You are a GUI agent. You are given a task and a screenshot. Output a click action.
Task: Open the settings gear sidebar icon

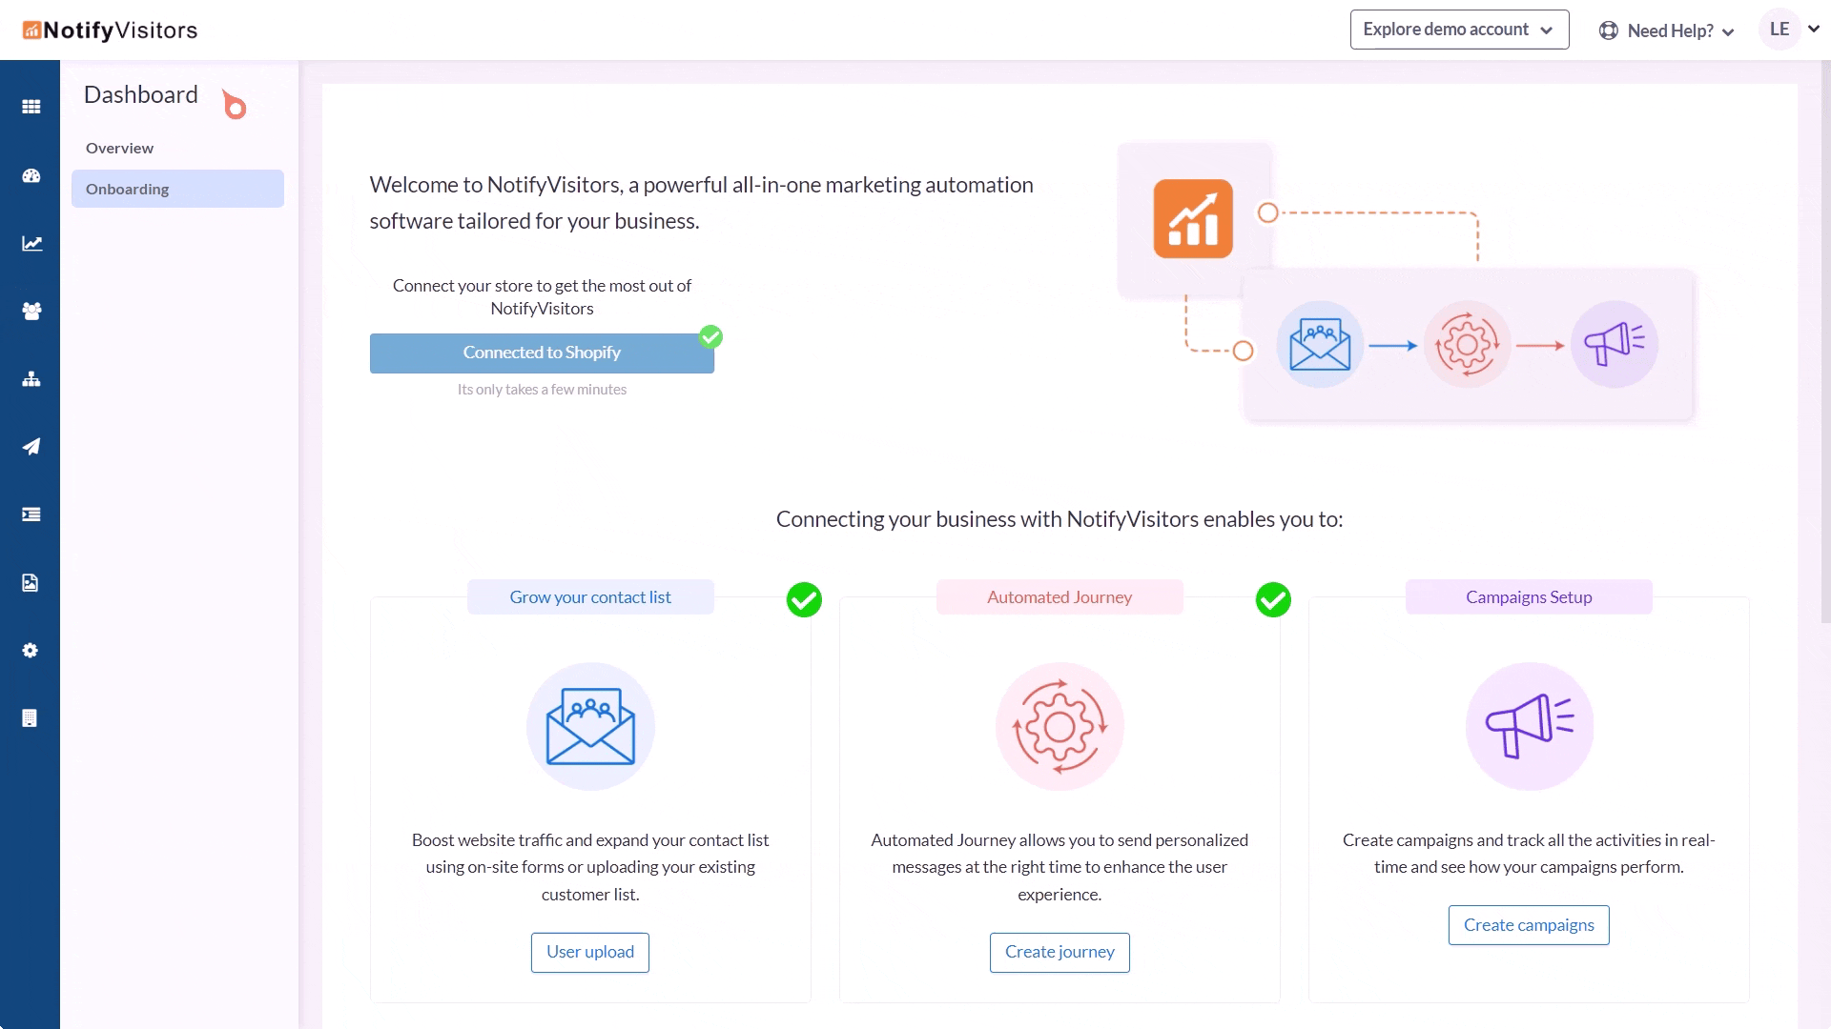click(x=31, y=650)
